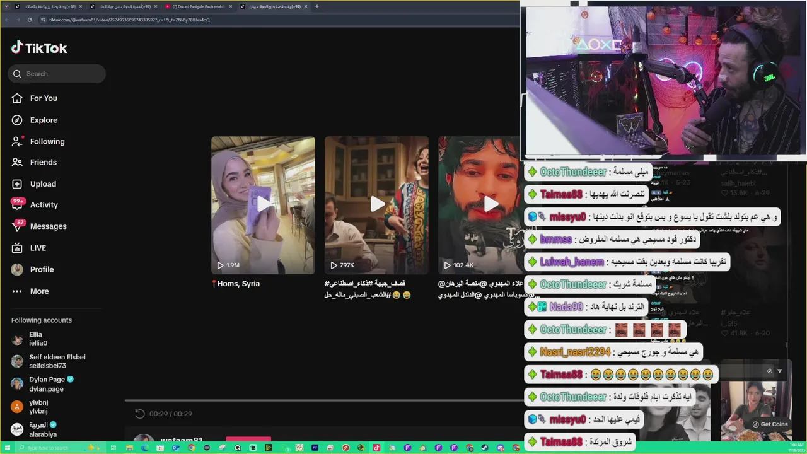Open TikTok app in the taskbar
This screenshot has height=454, width=807.
point(376,448)
